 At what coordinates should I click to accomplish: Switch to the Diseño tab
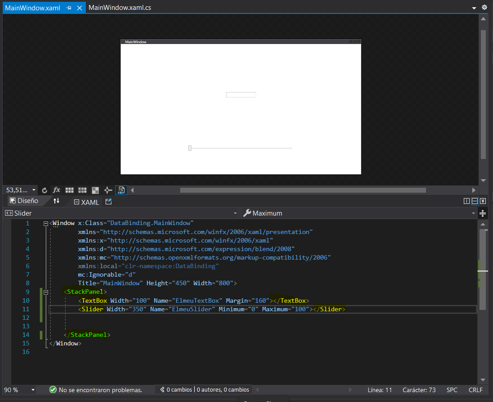(x=24, y=201)
